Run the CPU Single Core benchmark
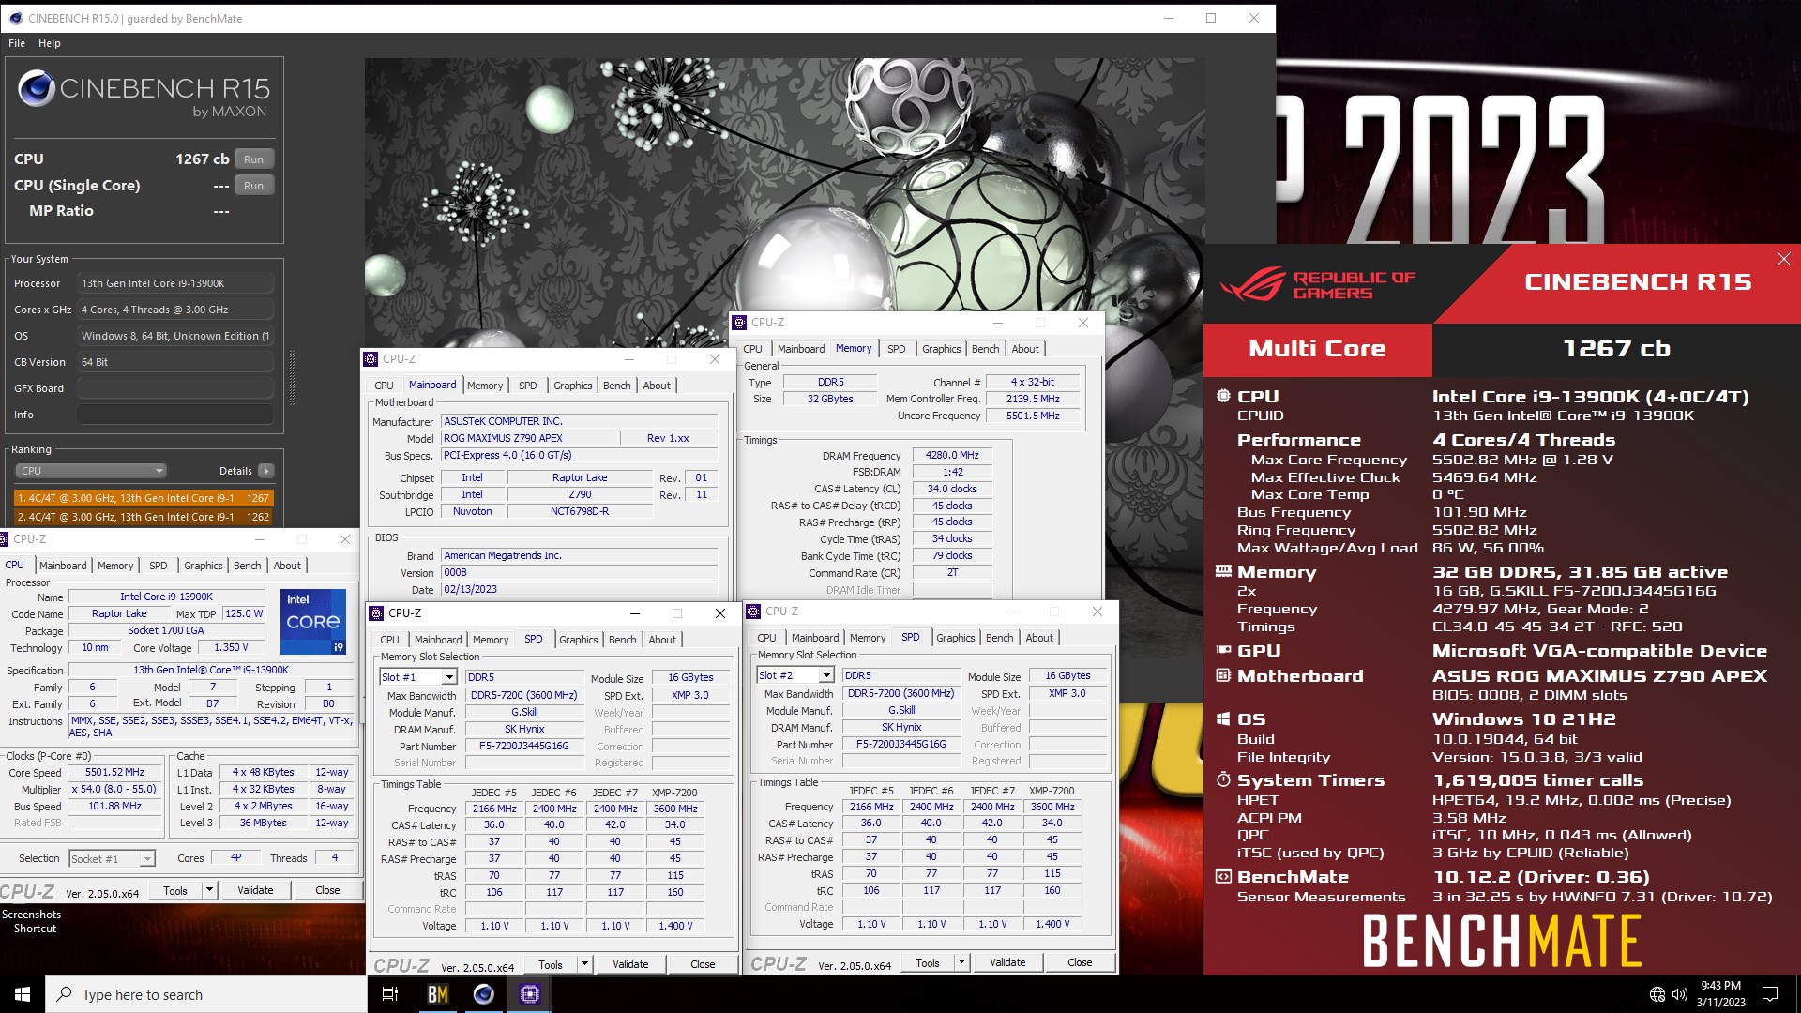The width and height of the screenshot is (1801, 1013). 254,186
